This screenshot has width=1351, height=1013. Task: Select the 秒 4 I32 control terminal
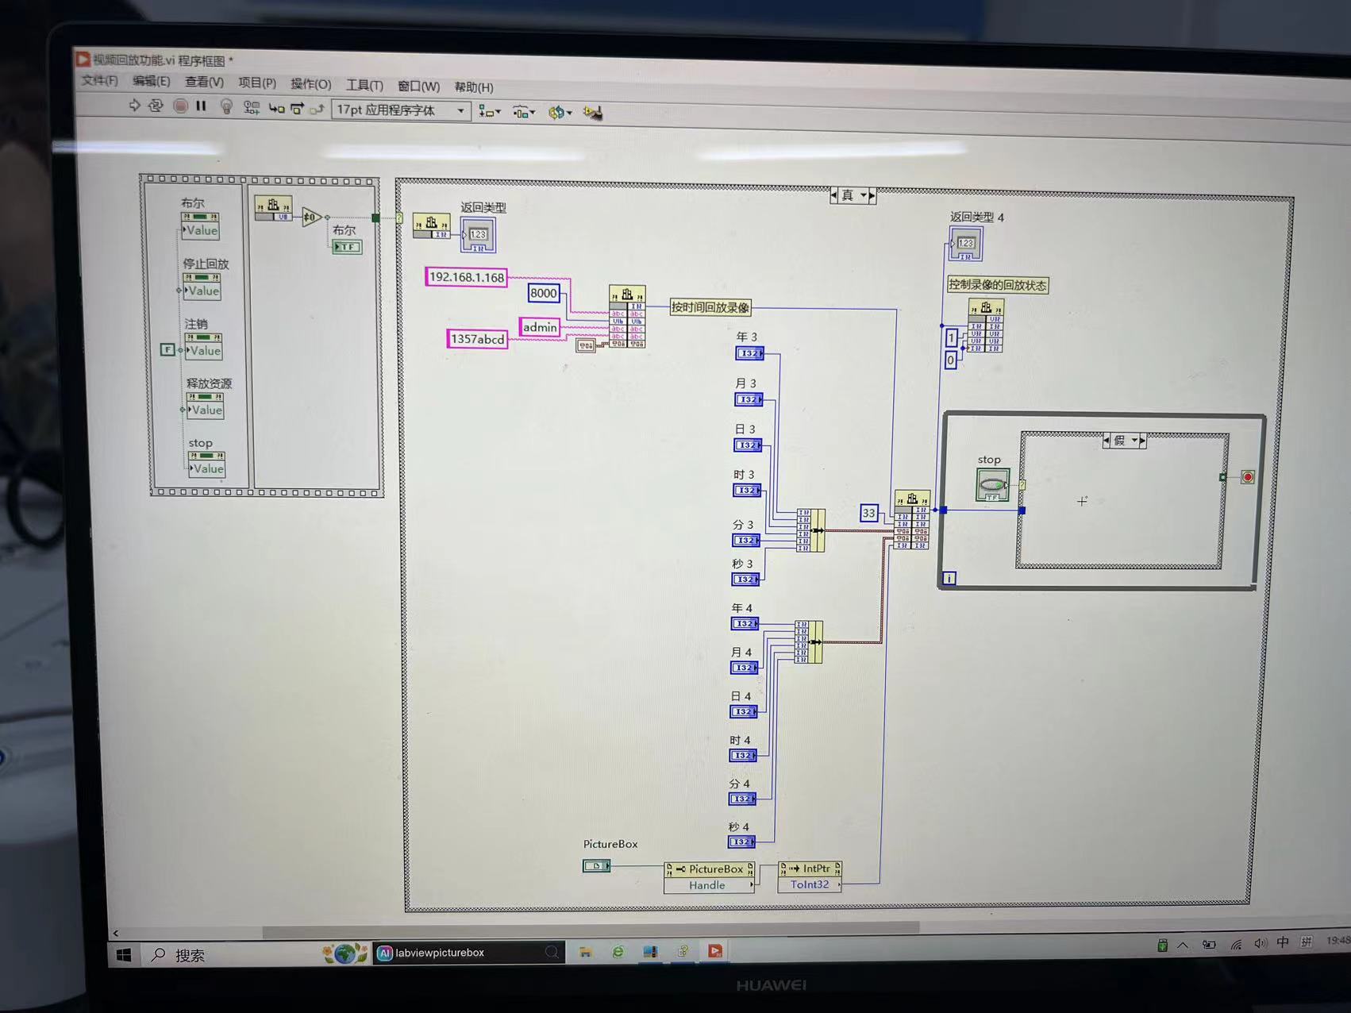741,842
